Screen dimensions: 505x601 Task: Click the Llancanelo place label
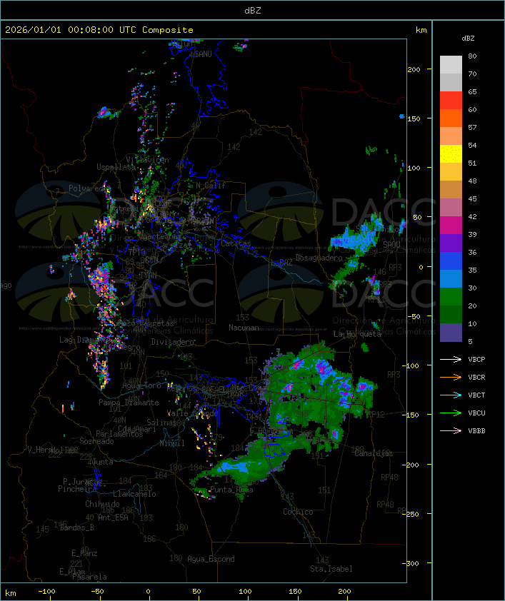[x=134, y=494]
